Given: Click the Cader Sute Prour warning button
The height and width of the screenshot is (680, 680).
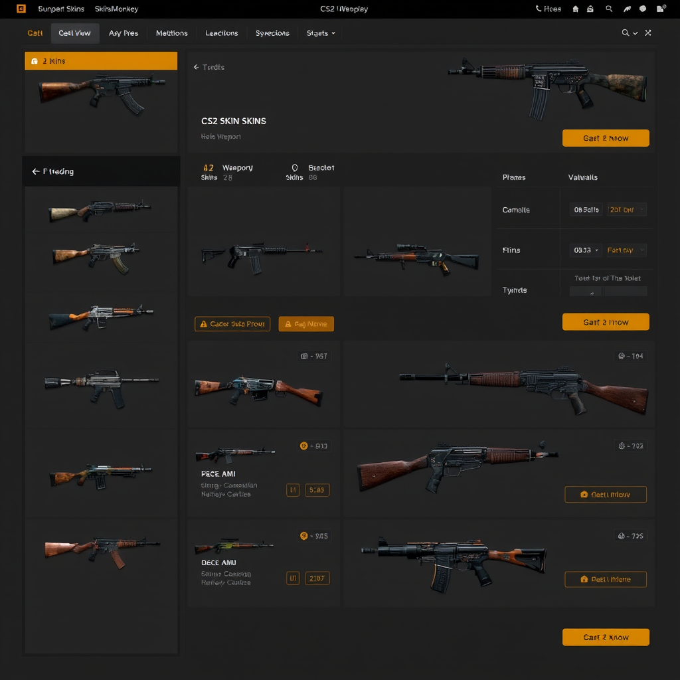Looking at the screenshot, I should (x=232, y=324).
